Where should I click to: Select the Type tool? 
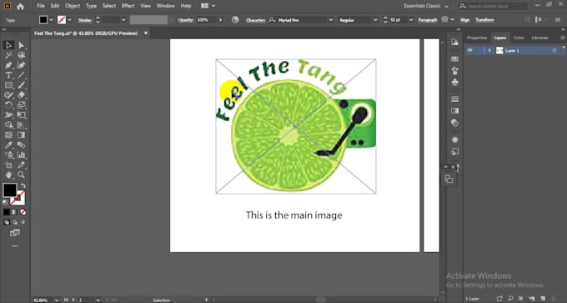pos(8,75)
